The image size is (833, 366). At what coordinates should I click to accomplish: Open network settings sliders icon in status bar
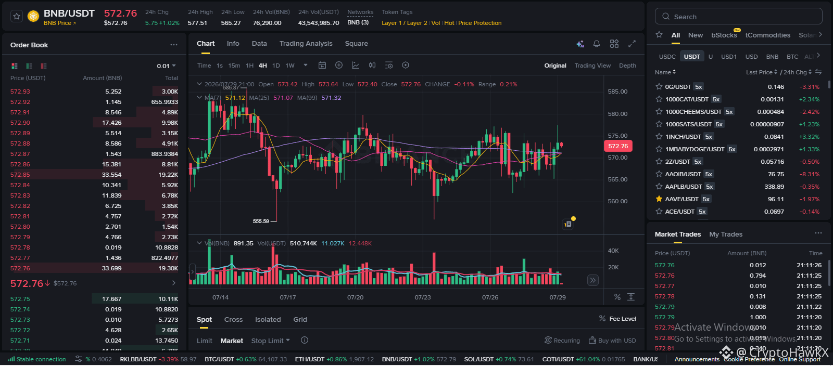point(79,359)
